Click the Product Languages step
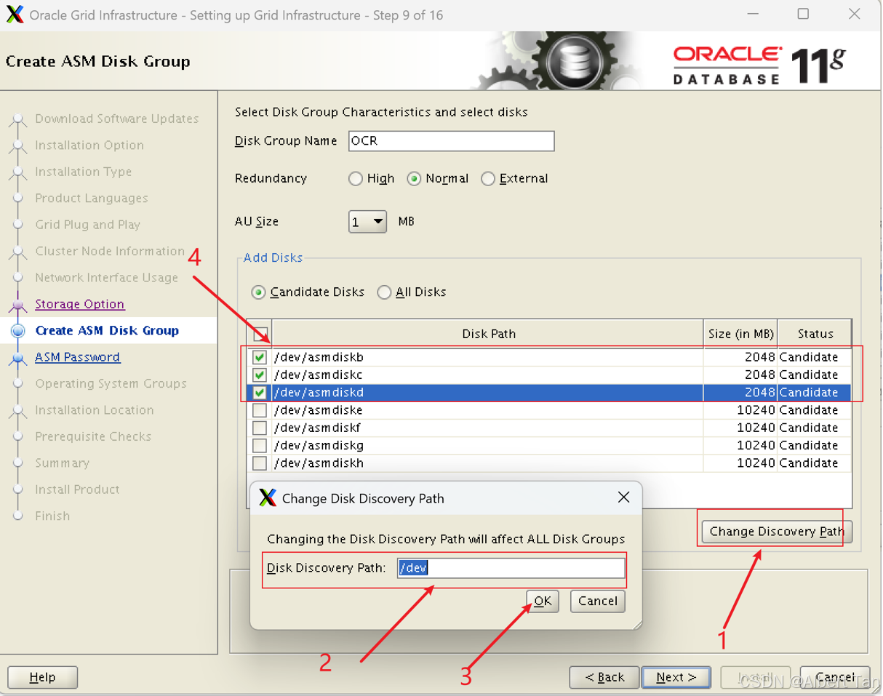Image resolution: width=883 pixels, height=696 pixels. 92,198
